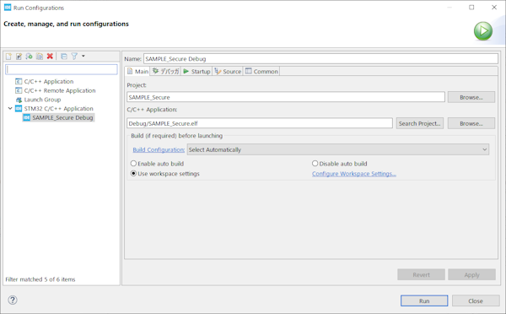Click the filter funnel icon
Image resolution: width=506 pixels, height=314 pixels.
point(74,57)
